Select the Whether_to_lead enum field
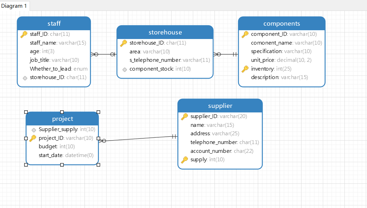367x208 pixels. [58, 69]
